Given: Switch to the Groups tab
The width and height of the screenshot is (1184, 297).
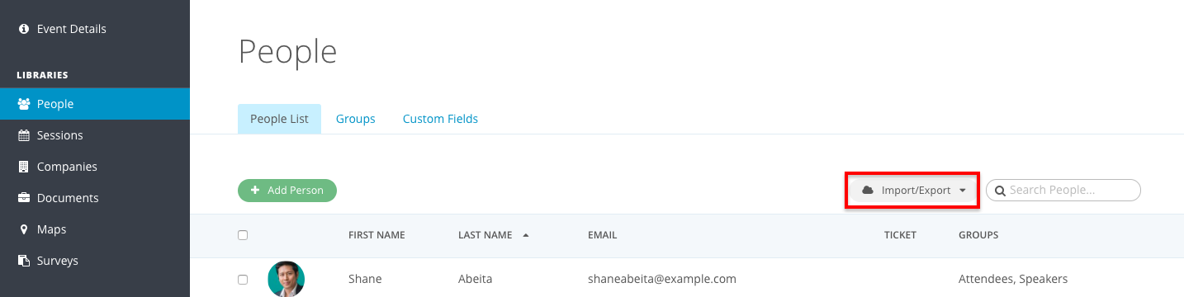Looking at the screenshot, I should pyautogui.click(x=356, y=119).
